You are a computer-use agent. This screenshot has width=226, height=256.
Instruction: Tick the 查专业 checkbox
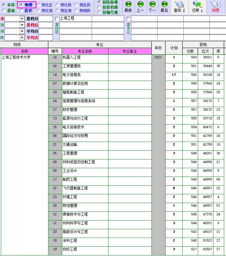pyautogui.click(x=128, y=19)
